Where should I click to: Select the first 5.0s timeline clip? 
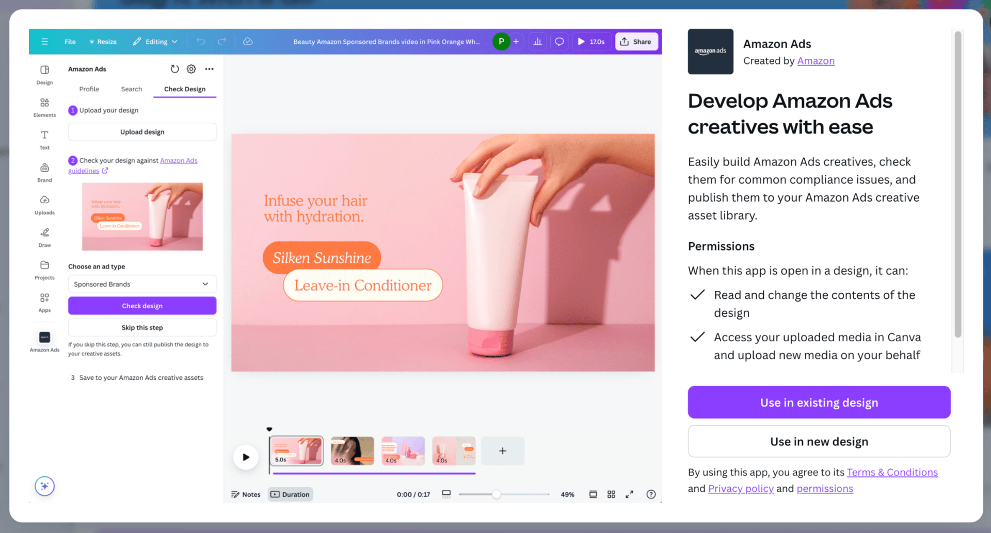297,451
